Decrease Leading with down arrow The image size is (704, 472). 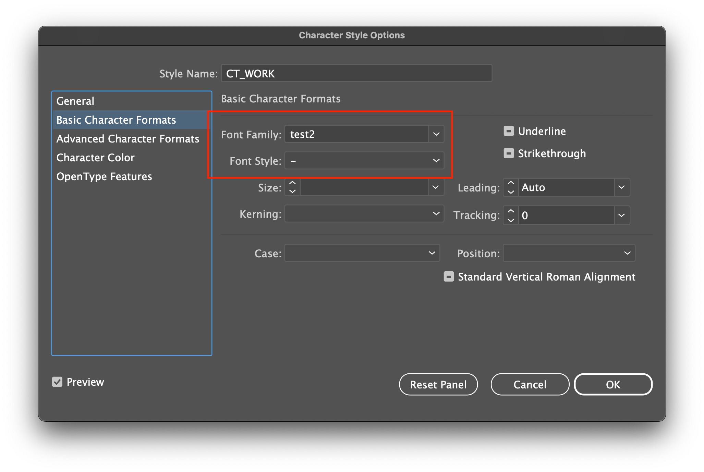[511, 192]
